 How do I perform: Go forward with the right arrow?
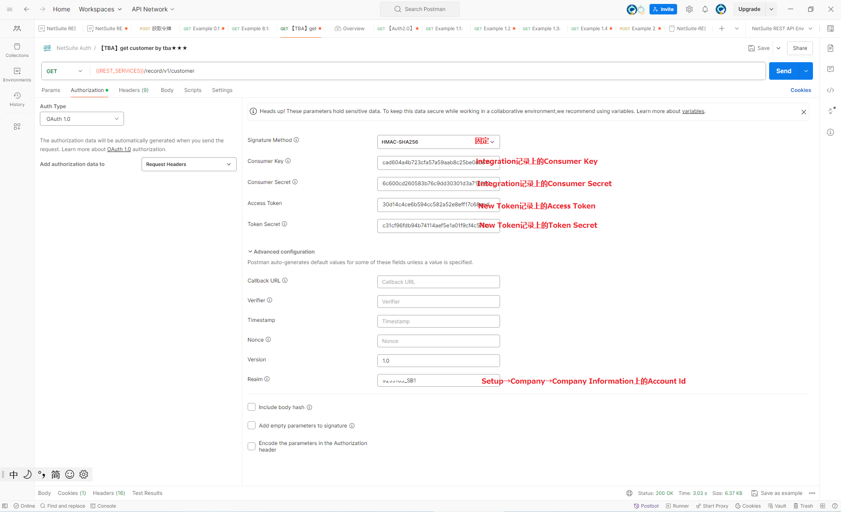tap(43, 9)
